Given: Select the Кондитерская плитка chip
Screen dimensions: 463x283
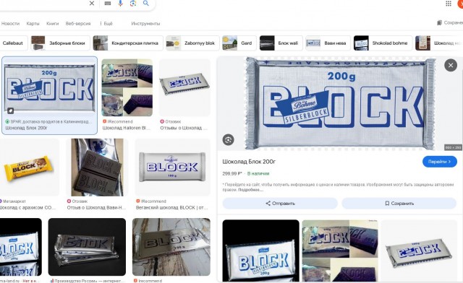Looking at the screenshot, I should pos(128,43).
